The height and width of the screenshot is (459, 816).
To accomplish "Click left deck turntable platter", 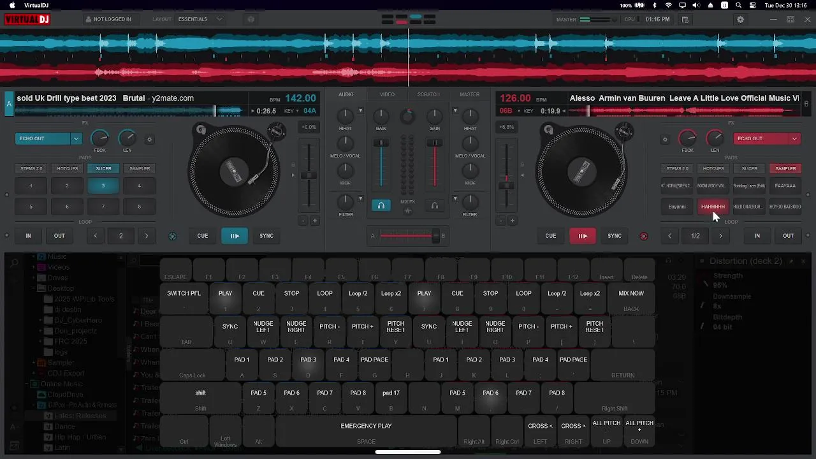I will (x=235, y=171).
